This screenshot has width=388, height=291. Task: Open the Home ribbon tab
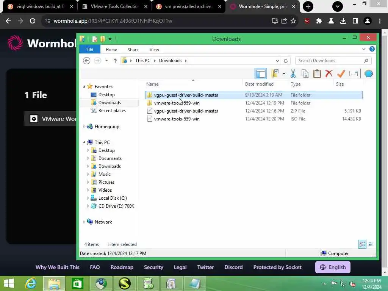pos(111,50)
